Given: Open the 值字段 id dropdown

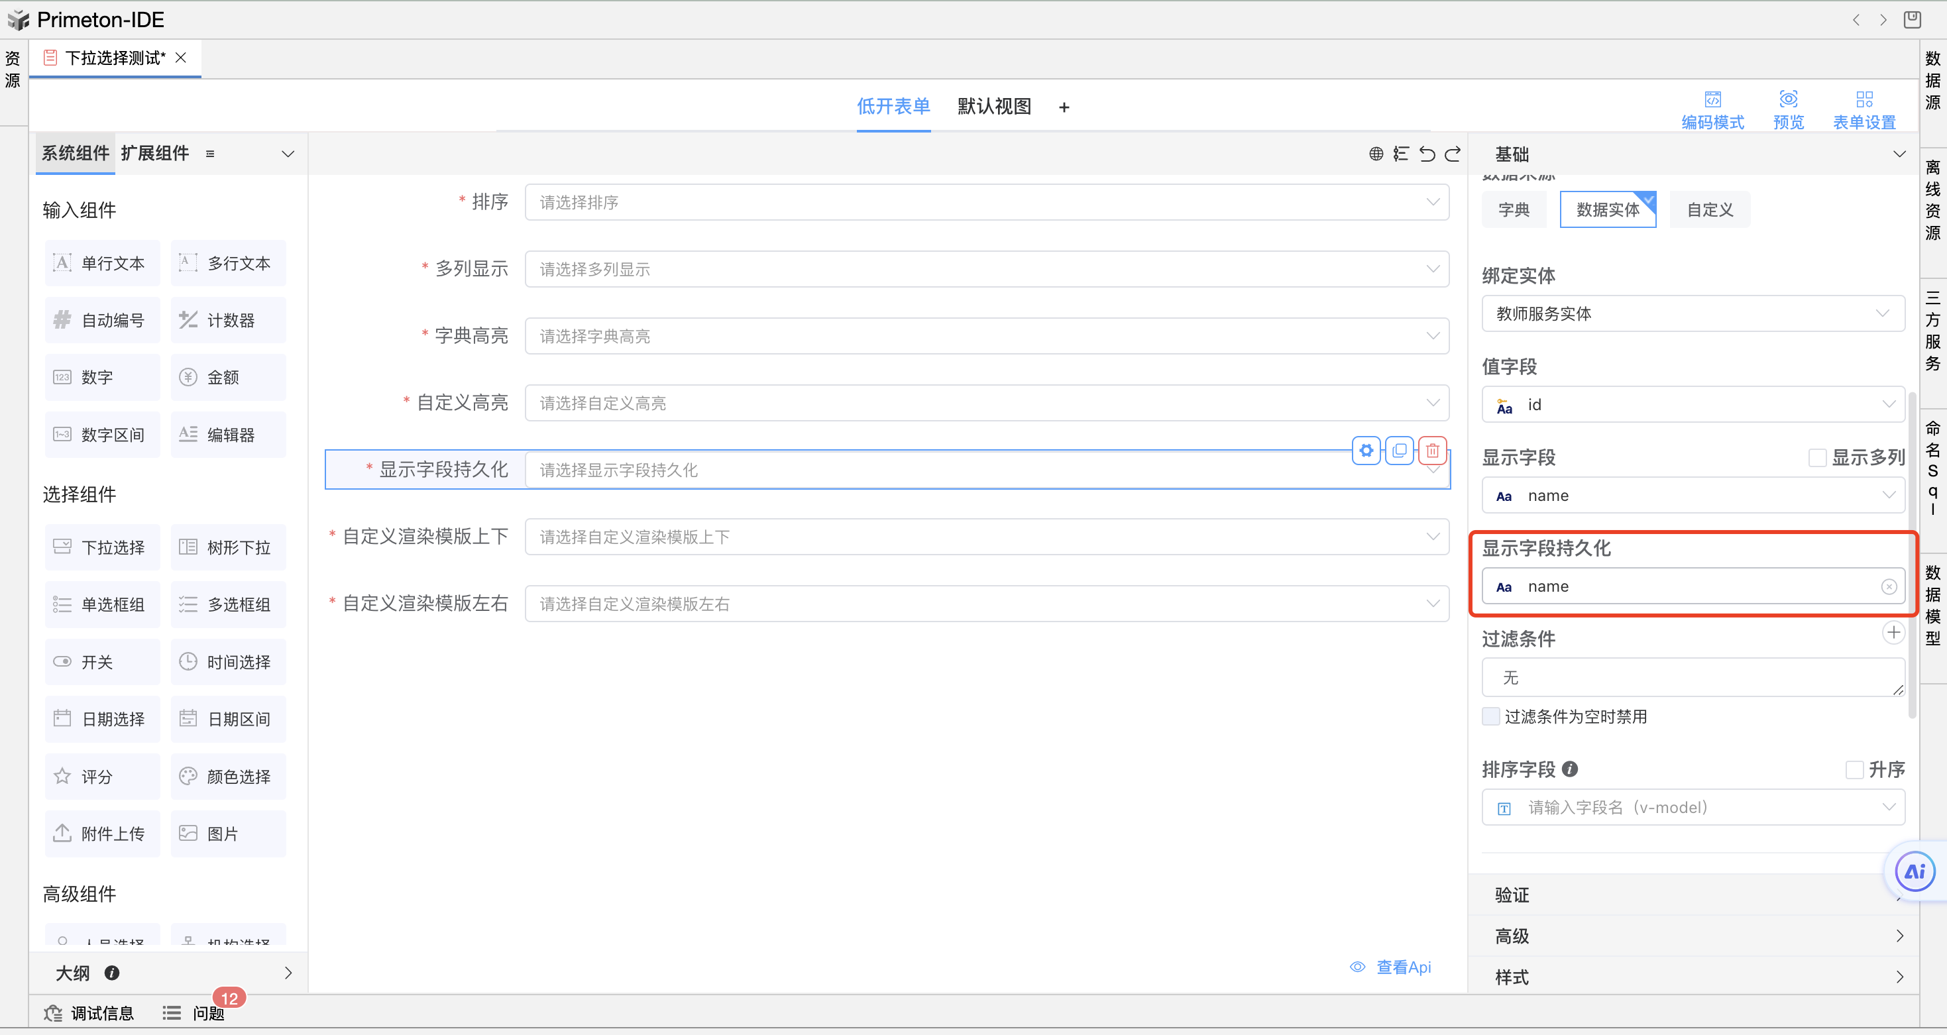Looking at the screenshot, I should pyautogui.click(x=1693, y=405).
